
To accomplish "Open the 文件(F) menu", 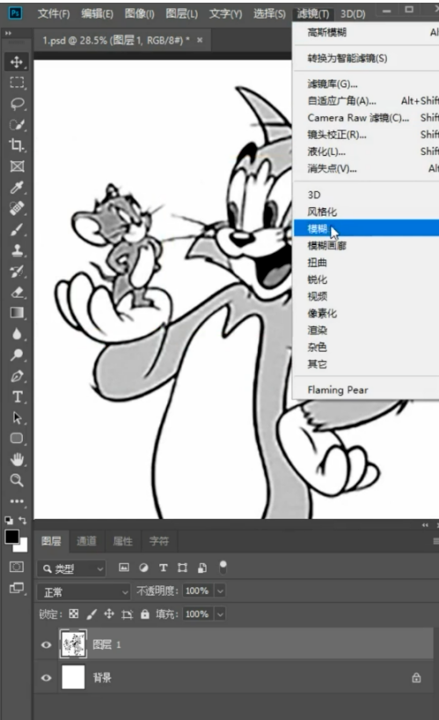I will tap(54, 13).
